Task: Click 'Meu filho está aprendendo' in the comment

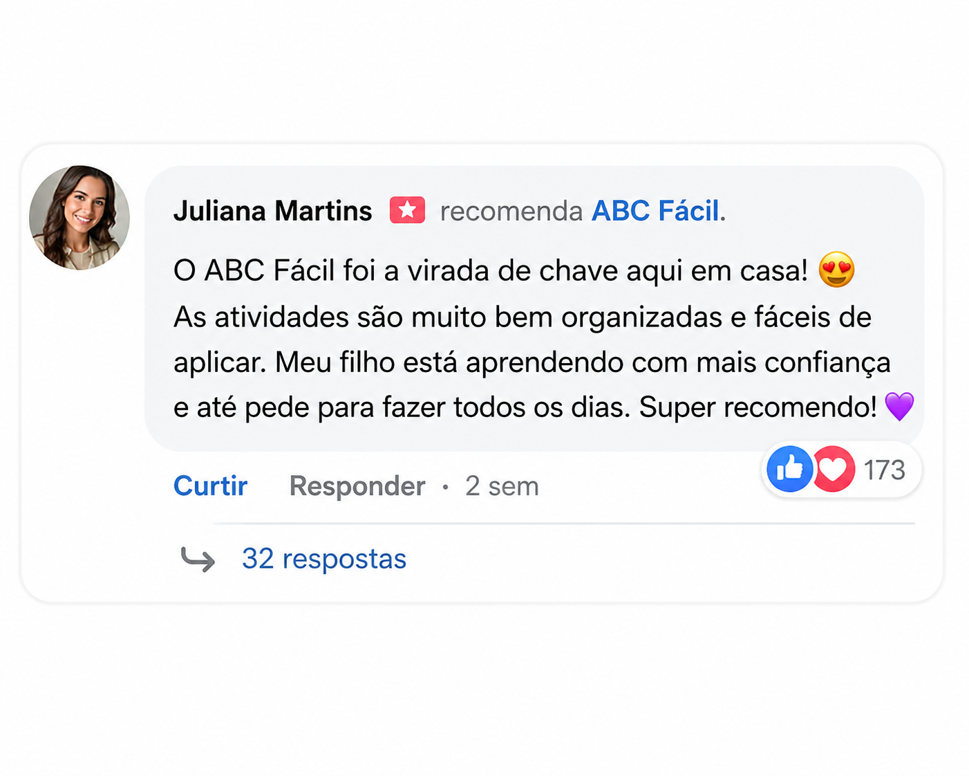Action: click(x=449, y=362)
